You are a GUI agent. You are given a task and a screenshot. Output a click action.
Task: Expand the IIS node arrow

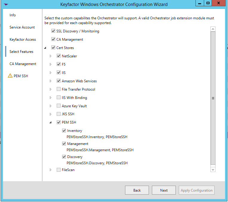click(50, 72)
